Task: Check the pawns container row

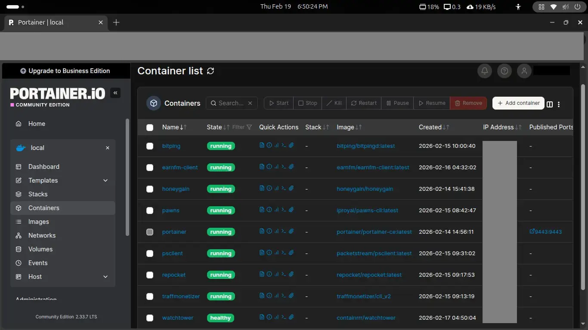Action: coord(150,211)
